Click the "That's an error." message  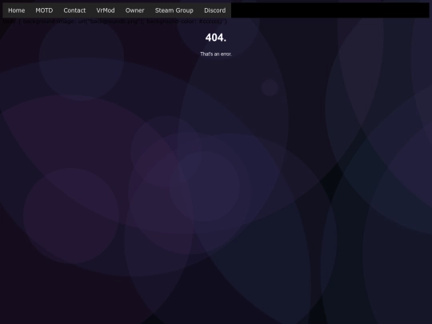click(216, 54)
